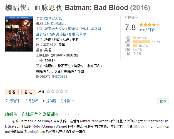Mark movie as 看过
174x139 pixels.
28,92
